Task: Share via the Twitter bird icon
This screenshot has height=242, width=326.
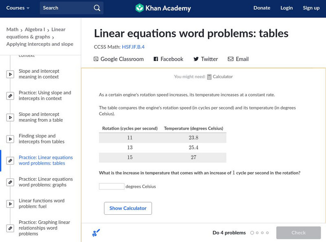Action: click(x=196, y=59)
